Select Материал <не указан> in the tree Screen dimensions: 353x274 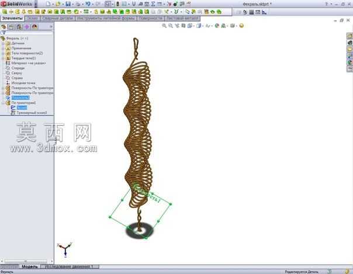pyautogui.click(x=29, y=63)
